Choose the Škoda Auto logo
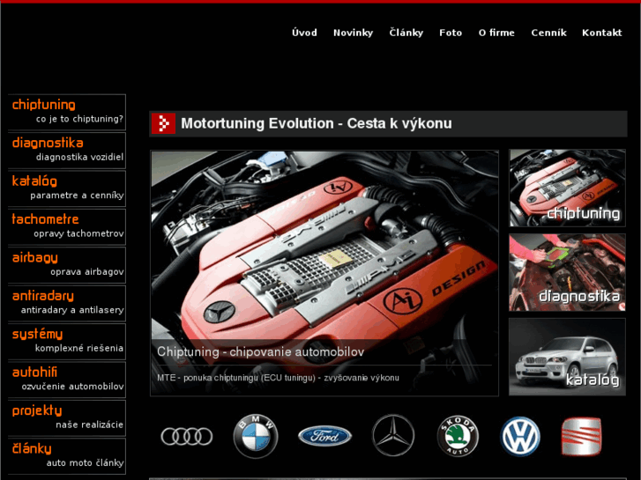The height and width of the screenshot is (480, 641). [x=458, y=436]
